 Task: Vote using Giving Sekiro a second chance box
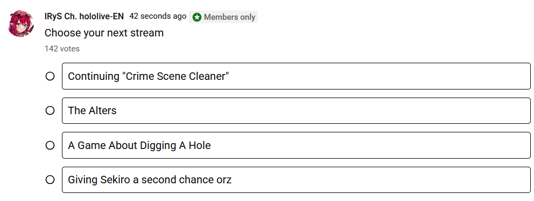(296, 180)
